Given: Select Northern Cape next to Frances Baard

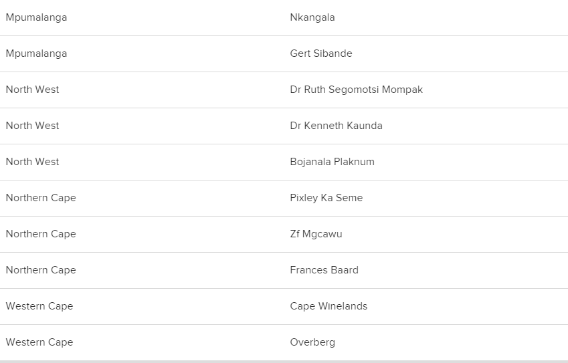Looking at the screenshot, I should coord(41,270).
